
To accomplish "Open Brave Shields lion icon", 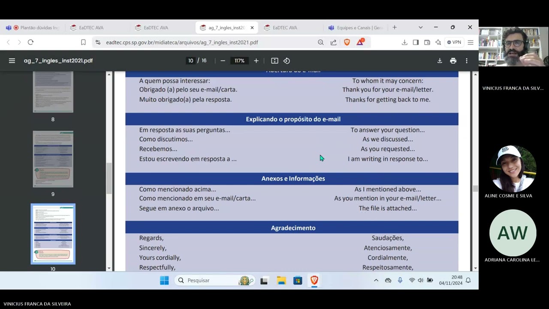I will click(347, 42).
